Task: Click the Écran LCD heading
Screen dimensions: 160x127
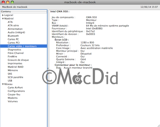Action: pos(62,40)
